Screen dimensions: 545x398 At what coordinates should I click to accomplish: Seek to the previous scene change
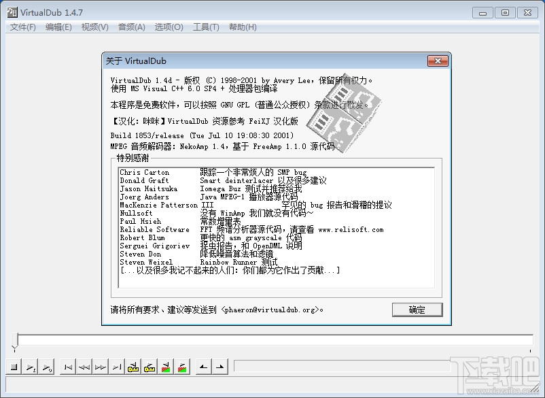point(166,367)
